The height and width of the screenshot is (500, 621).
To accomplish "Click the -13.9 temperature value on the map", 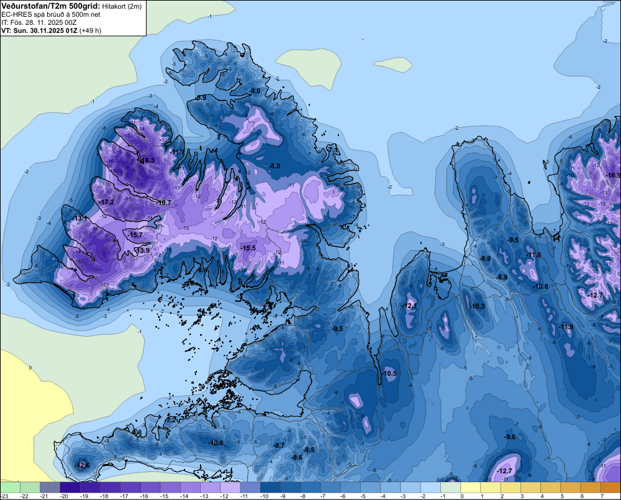I will point(143,250).
